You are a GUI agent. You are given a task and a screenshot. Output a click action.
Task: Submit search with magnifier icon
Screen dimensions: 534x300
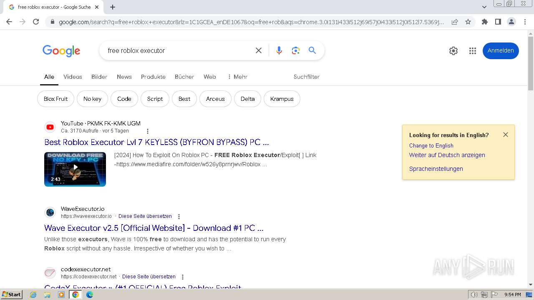click(312, 50)
